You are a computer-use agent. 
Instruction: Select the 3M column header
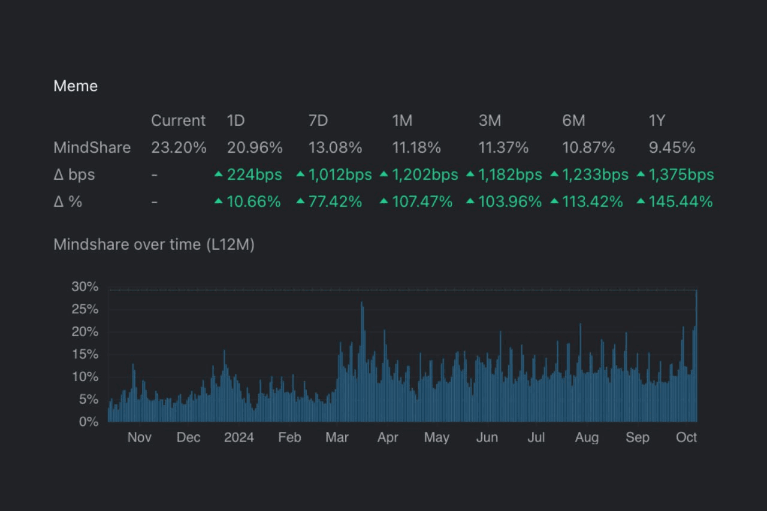(490, 120)
